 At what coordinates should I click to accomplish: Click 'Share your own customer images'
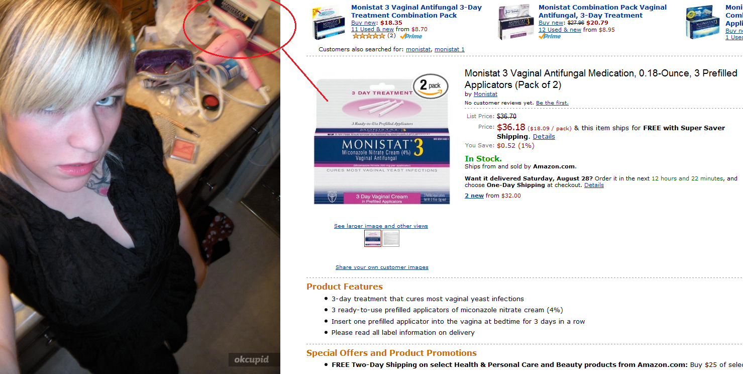pyautogui.click(x=382, y=267)
